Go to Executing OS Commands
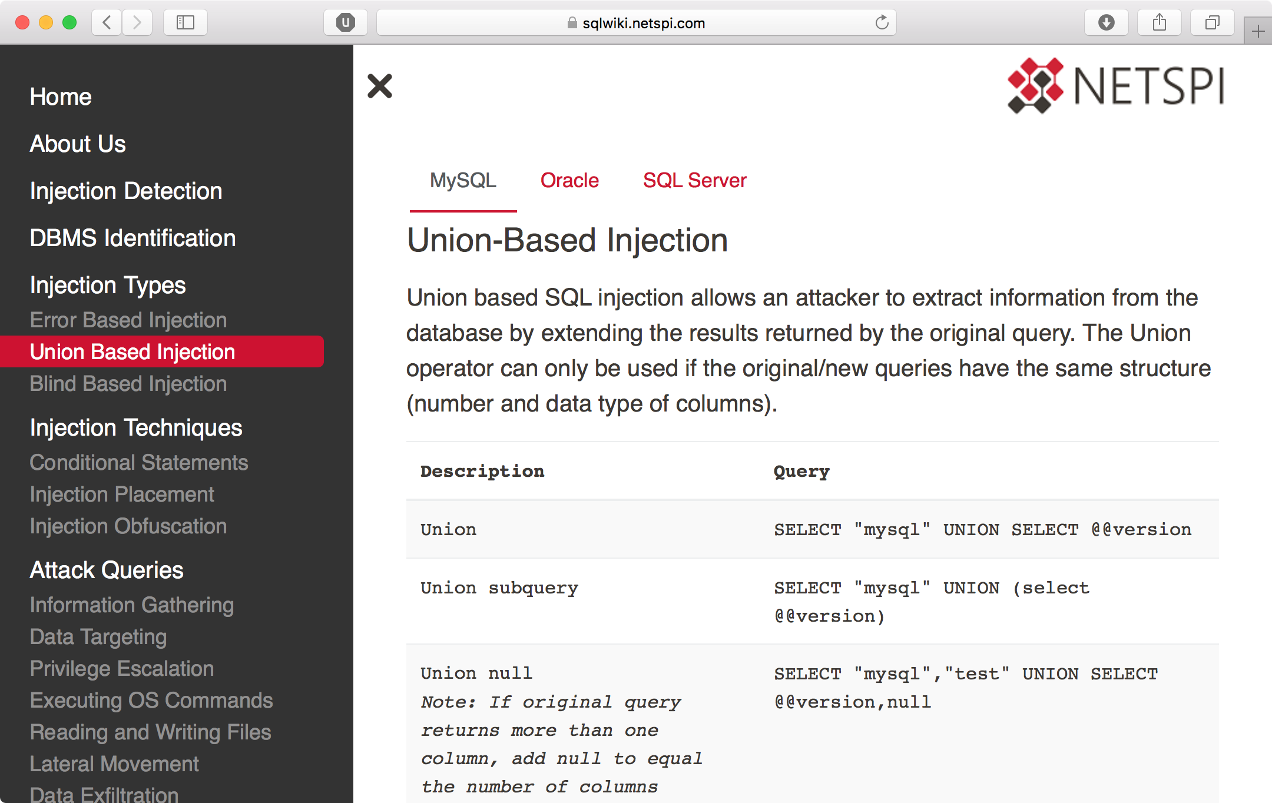1272x803 pixels. [151, 700]
